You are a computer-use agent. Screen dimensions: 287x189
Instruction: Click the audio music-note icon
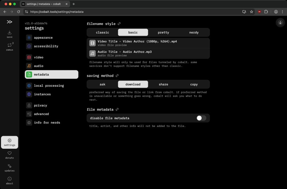click(29, 66)
